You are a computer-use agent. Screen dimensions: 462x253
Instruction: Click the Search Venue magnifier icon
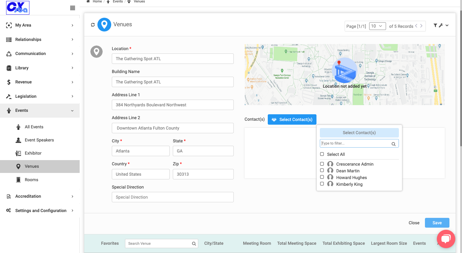(x=194, y=244)
